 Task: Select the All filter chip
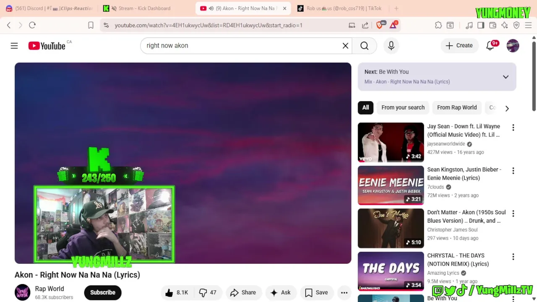click(365, 107)
